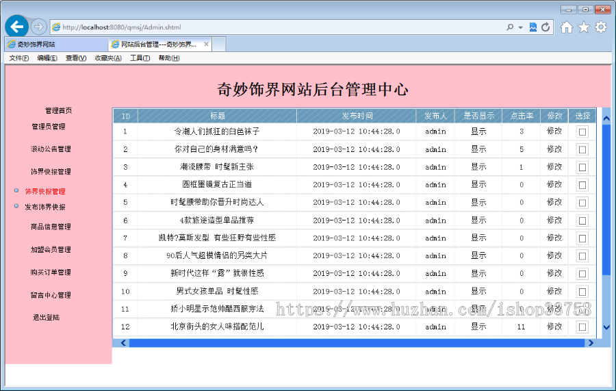
Task: Click 修改 for 潮流腰带 时髦新主张
Action: pos(554,167)
